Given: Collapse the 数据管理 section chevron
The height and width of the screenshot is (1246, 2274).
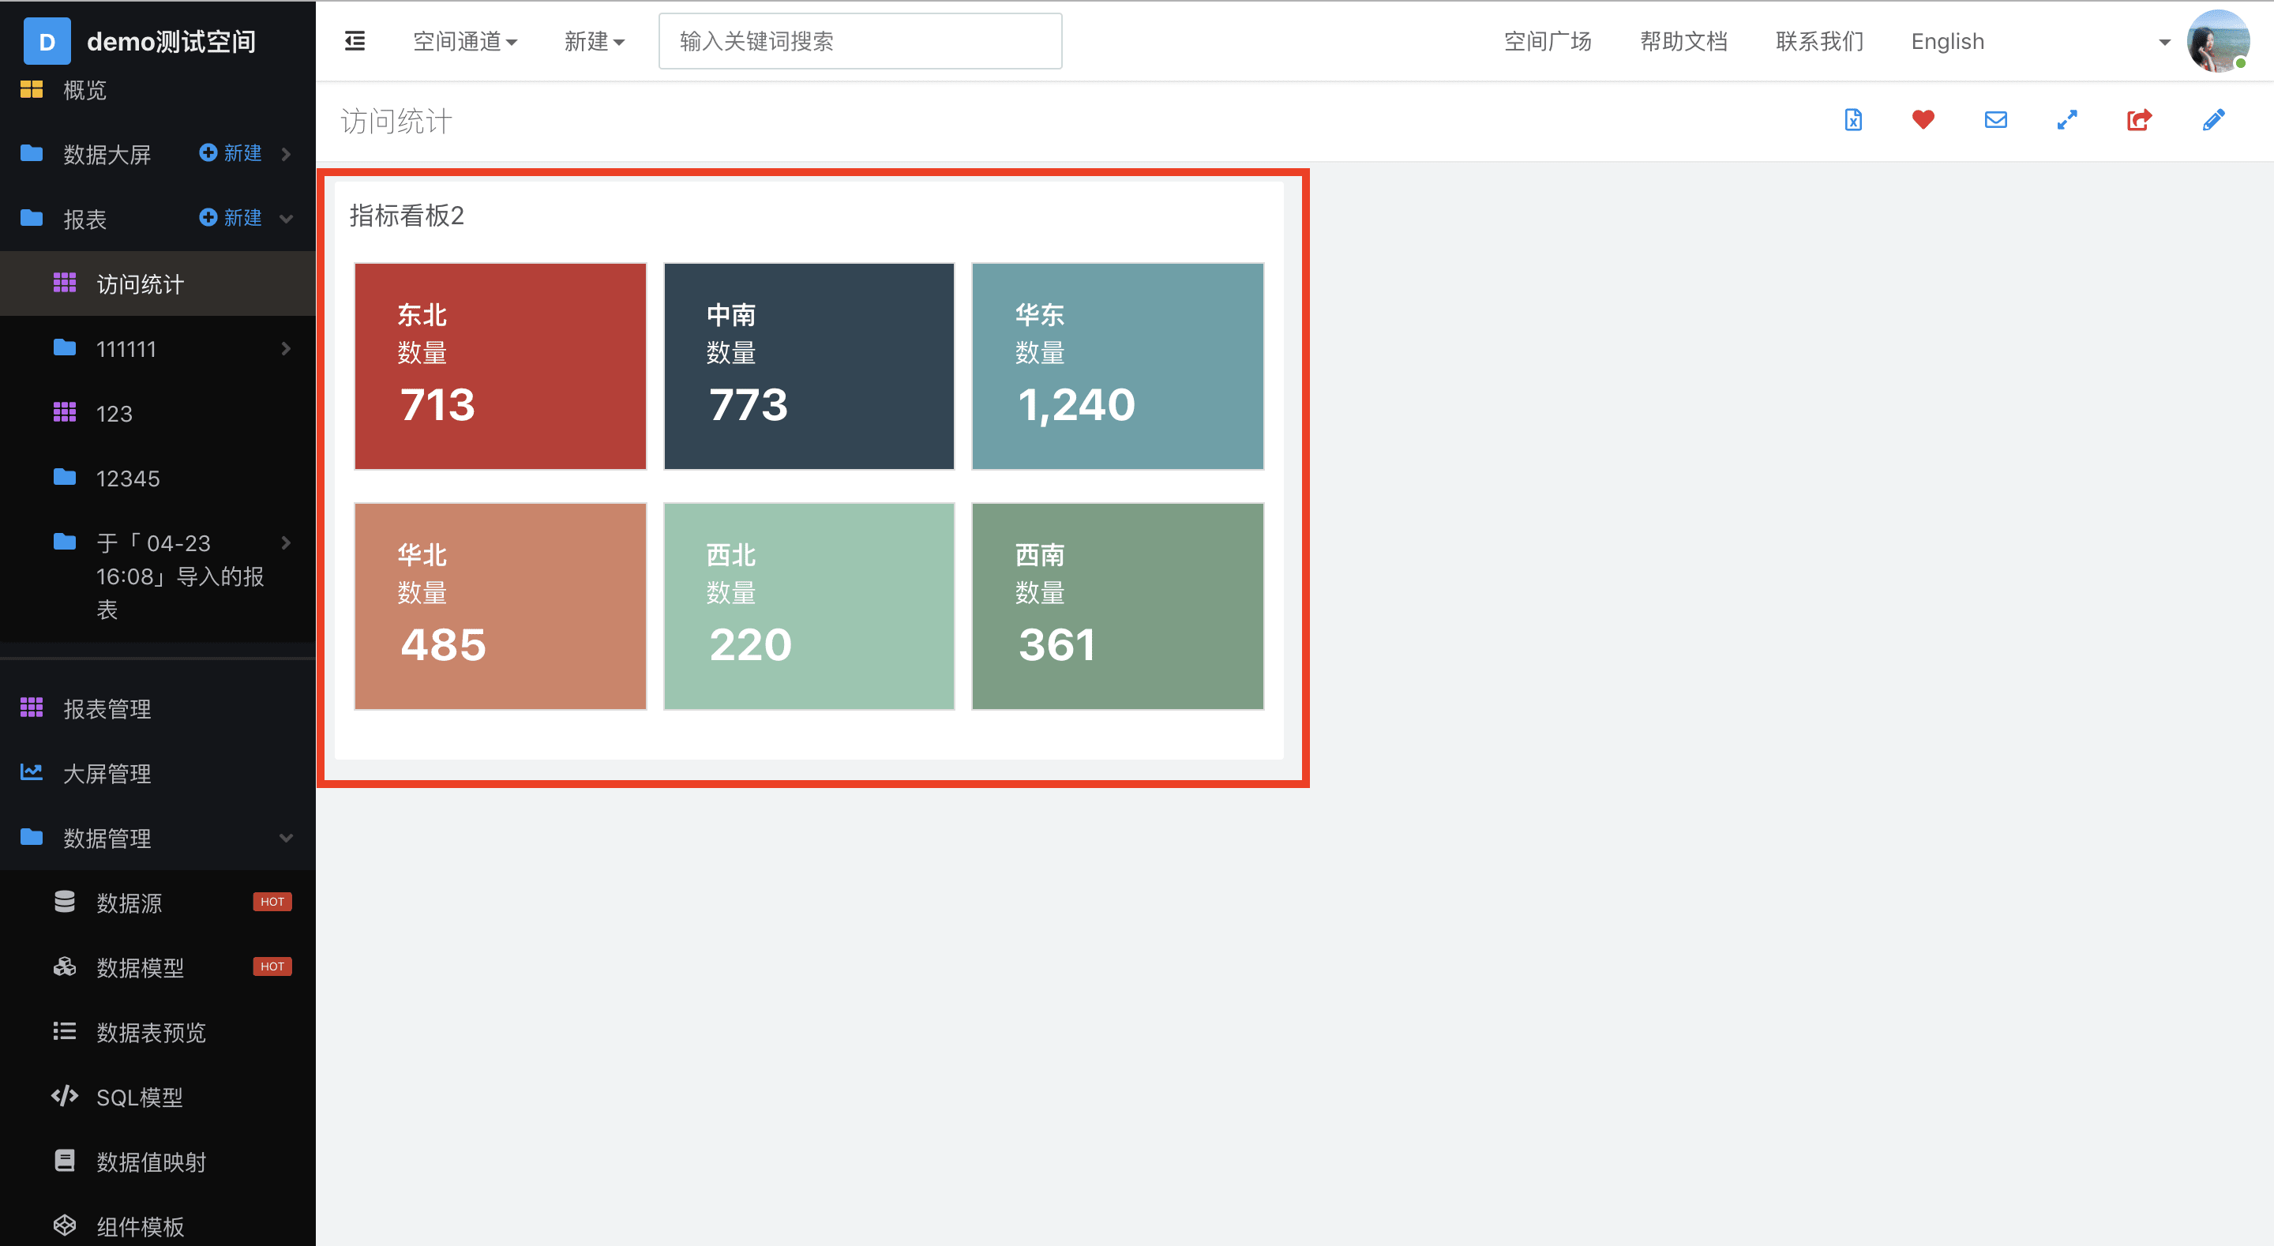Looking at the screenshot, I should (x=286, y=838).
